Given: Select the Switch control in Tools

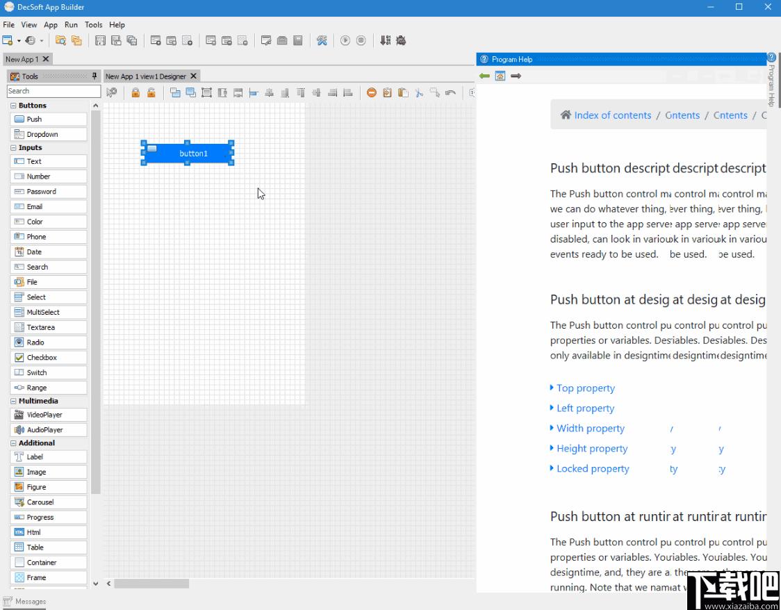Looking at the screenshot, I should 49,372.
